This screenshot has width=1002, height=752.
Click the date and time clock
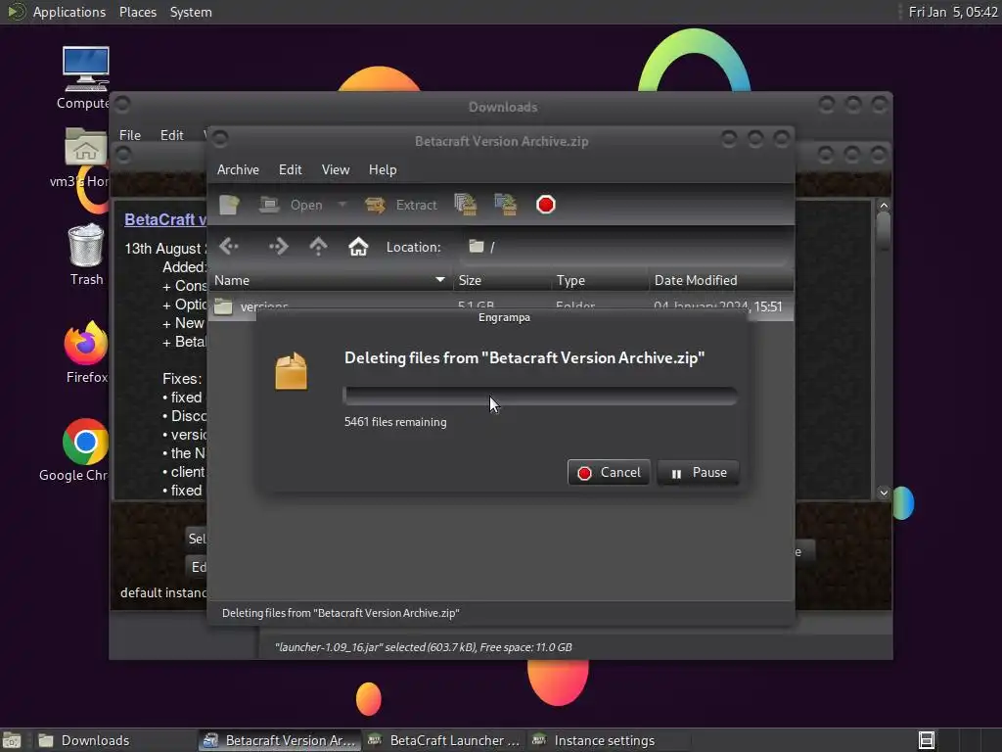(x=953, y=12)
